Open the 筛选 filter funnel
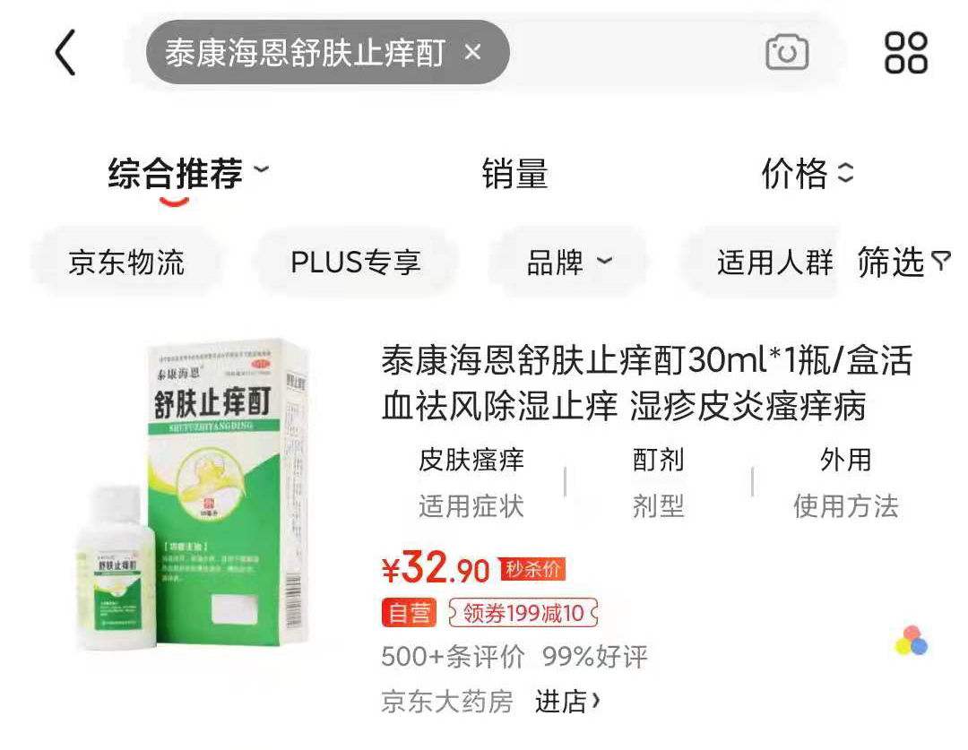Viewport: 968px width, 750px height. (903, 263)
